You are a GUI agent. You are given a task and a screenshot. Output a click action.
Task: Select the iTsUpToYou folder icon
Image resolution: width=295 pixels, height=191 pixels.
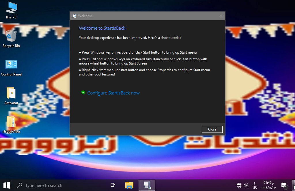click(11, 124)
